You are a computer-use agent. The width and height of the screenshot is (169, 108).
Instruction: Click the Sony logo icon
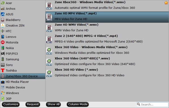point(3,65)
